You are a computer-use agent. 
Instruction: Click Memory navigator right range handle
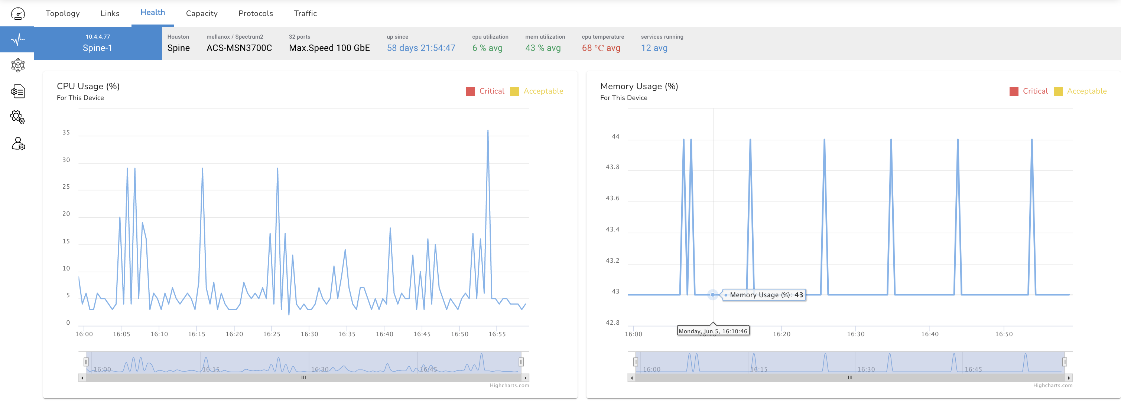(x=1065, y=362)
